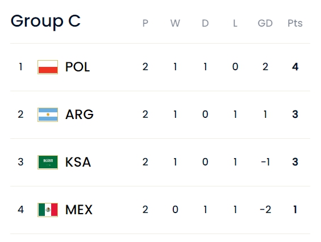Click the Mexico flag icon
The width and height of the screenshot is (321, 242).
point(48,210)
